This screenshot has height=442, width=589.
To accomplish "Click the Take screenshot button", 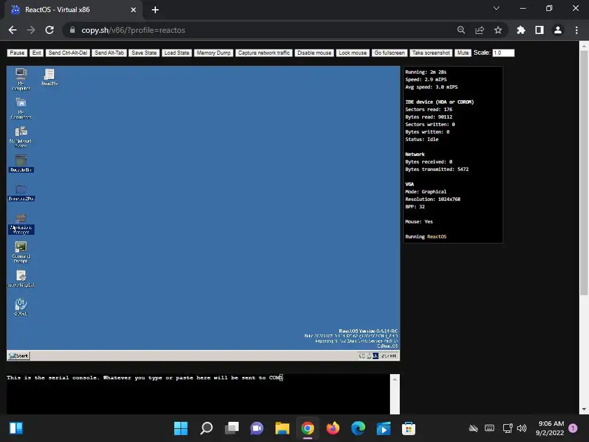I will click(431, 53).
